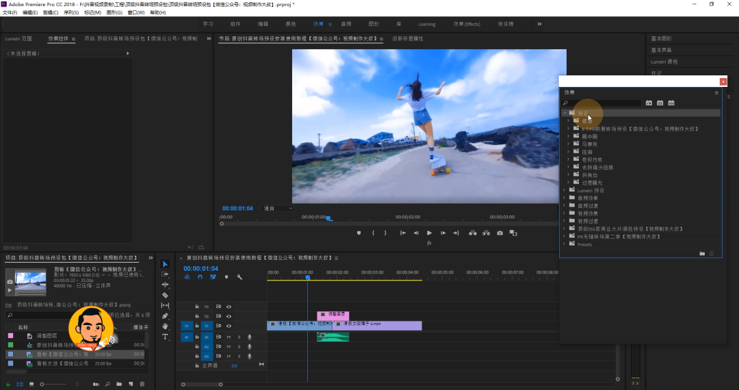Viewport: 739px width, 390px height.
Task: Filter 32-bit color effects icon
Action: click(660, 103)
